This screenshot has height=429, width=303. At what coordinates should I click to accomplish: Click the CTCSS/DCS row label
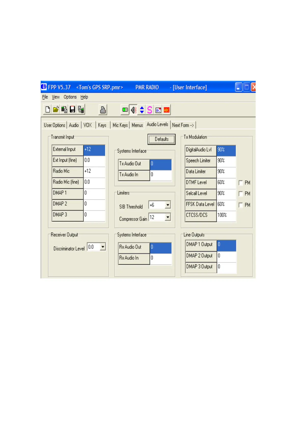(x=201, y=216)
